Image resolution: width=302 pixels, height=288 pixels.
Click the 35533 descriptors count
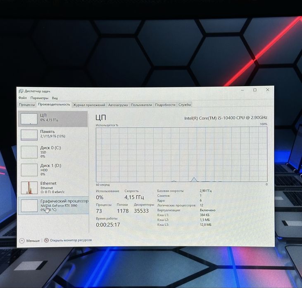pyautogui.click(x=141, y=211)
